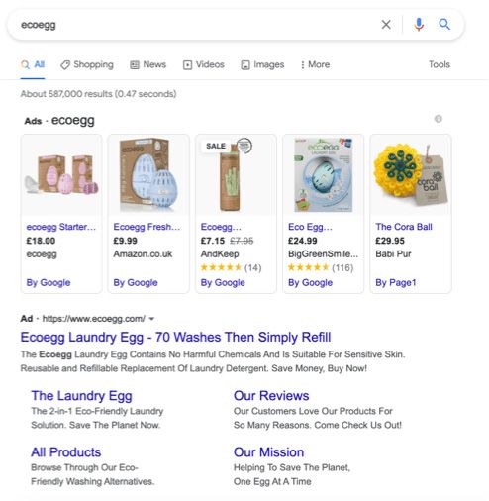Image resolution: width=489 pixels, height=501 pixels.
Task: Expand the More menu
Action: [315, 65]
